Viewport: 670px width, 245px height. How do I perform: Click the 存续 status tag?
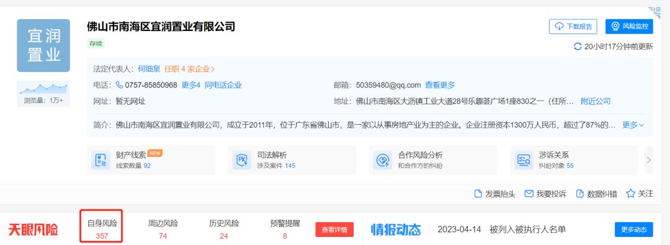[96, 43]
